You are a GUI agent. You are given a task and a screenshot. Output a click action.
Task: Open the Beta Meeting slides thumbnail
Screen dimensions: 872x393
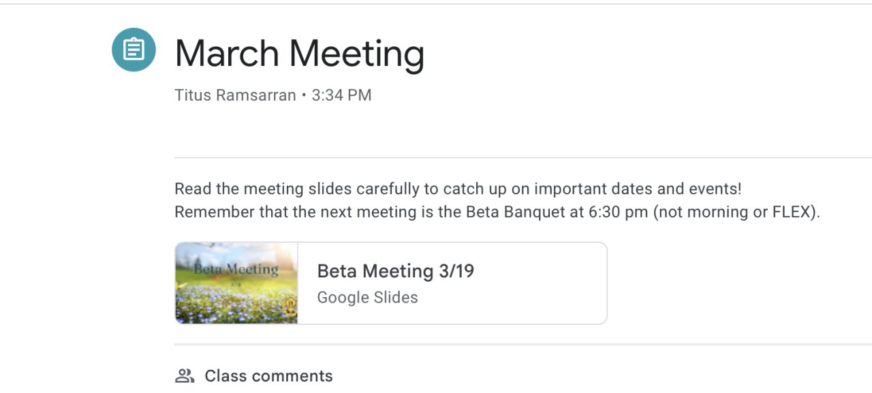click(x=236, y=283)
